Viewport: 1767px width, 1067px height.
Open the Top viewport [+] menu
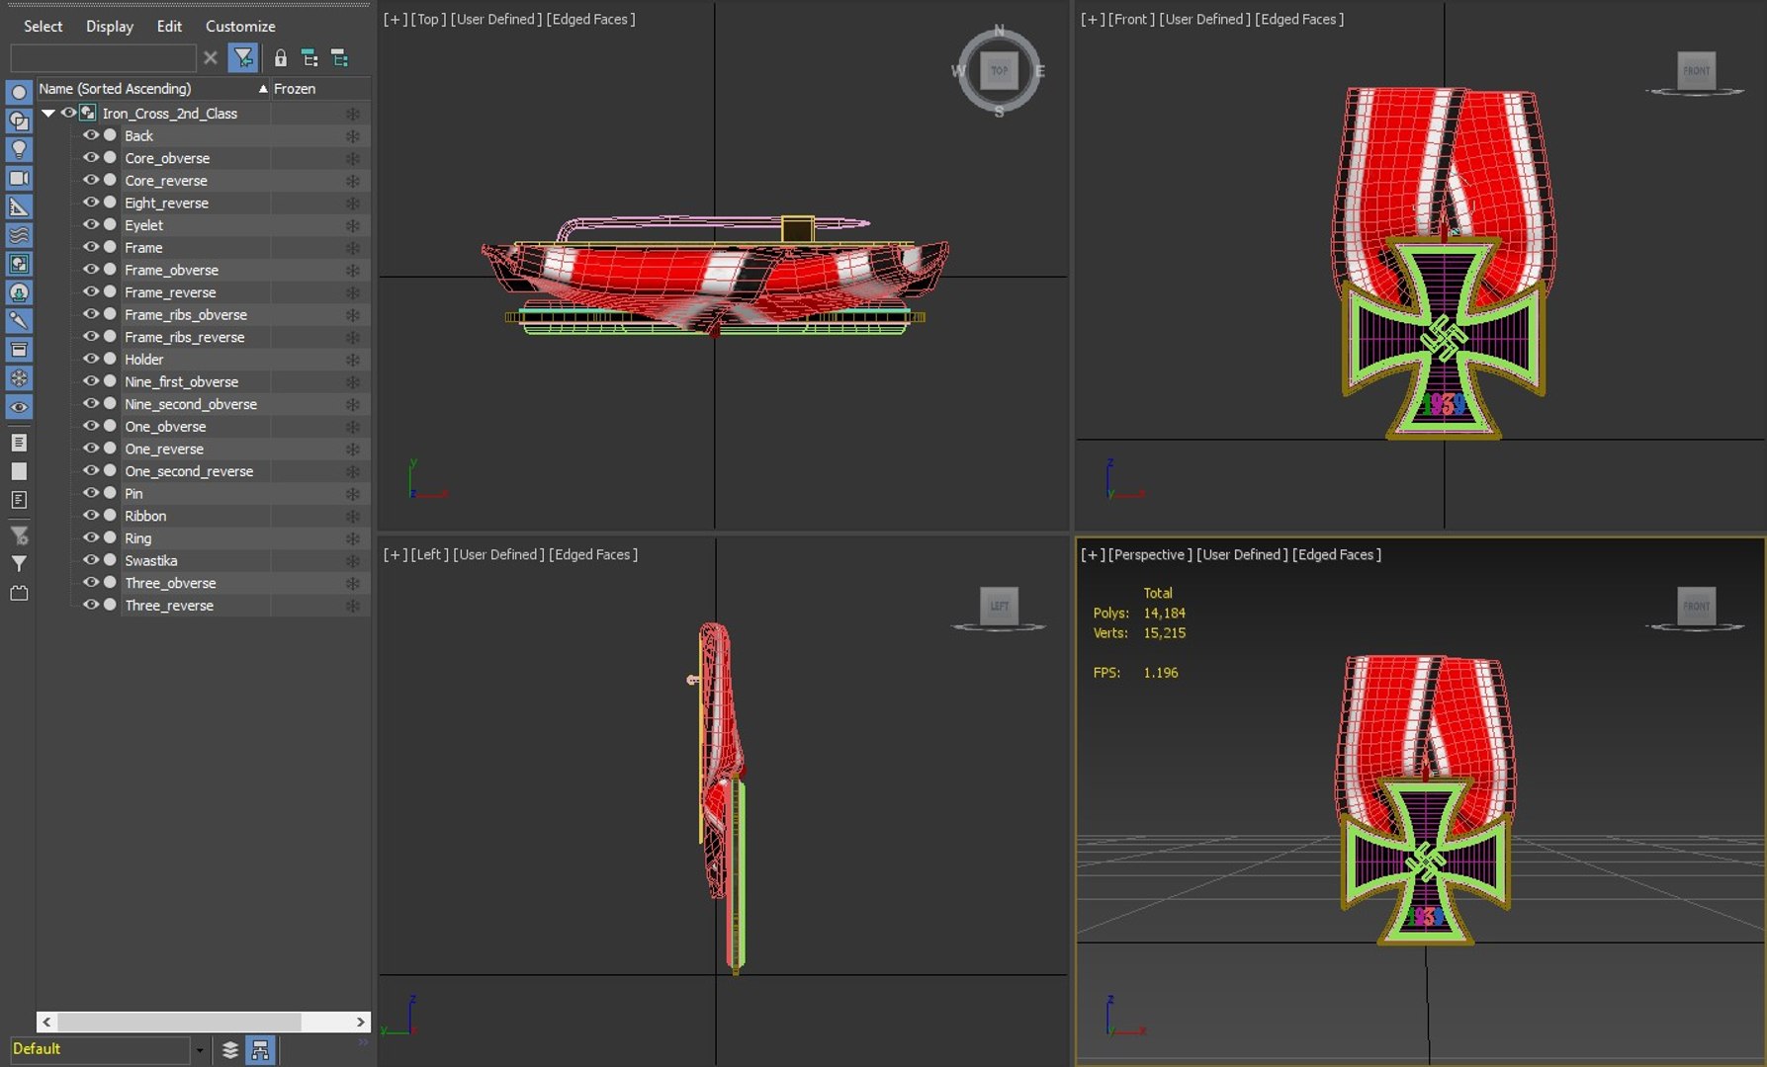click(x=395, y=19)
